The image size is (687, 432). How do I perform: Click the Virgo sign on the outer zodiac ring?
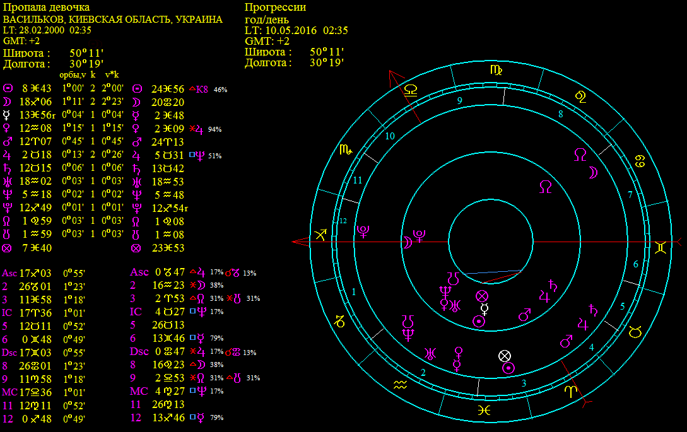pyautogui.click(x=495, y=69)
